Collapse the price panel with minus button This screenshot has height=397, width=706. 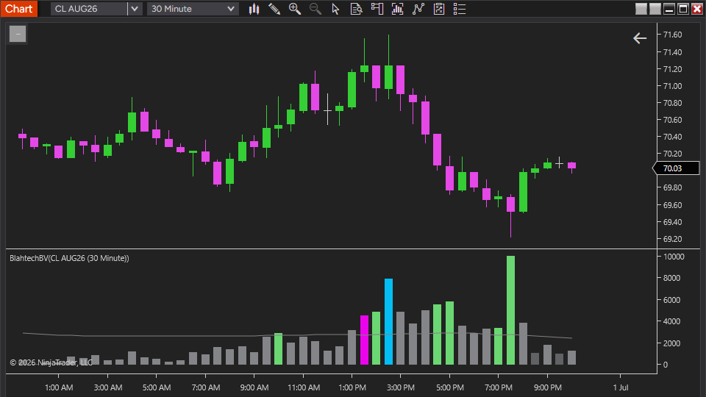(x=18, y=34)
